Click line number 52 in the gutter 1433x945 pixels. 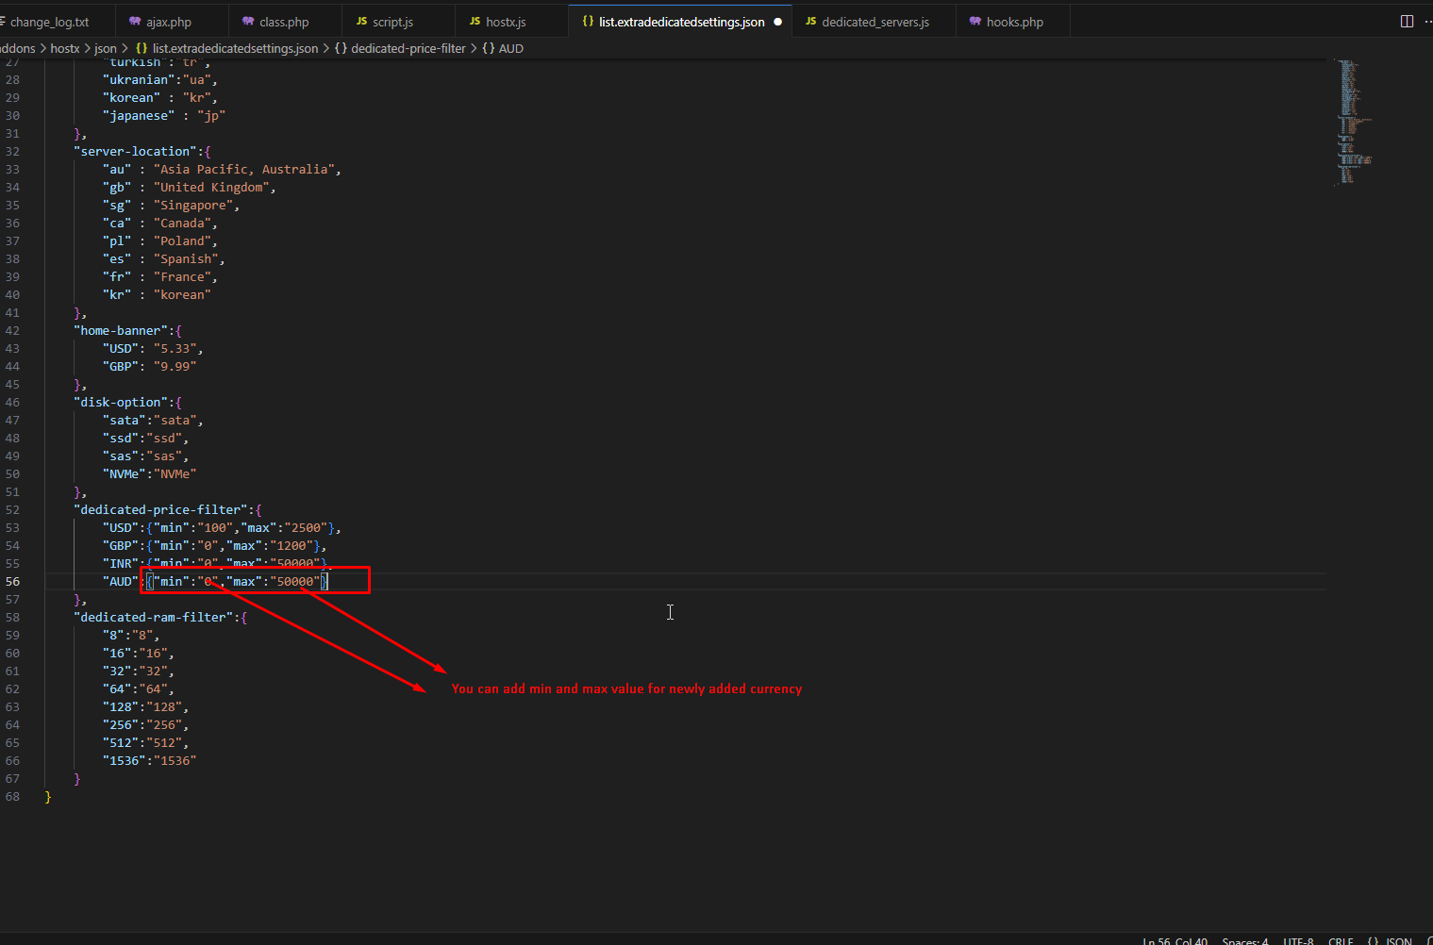[x=12, y=510]
